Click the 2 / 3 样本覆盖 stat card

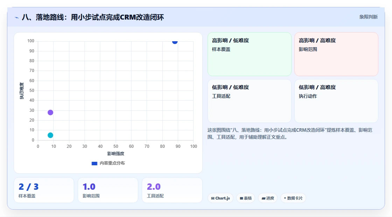tap(44, 190)
